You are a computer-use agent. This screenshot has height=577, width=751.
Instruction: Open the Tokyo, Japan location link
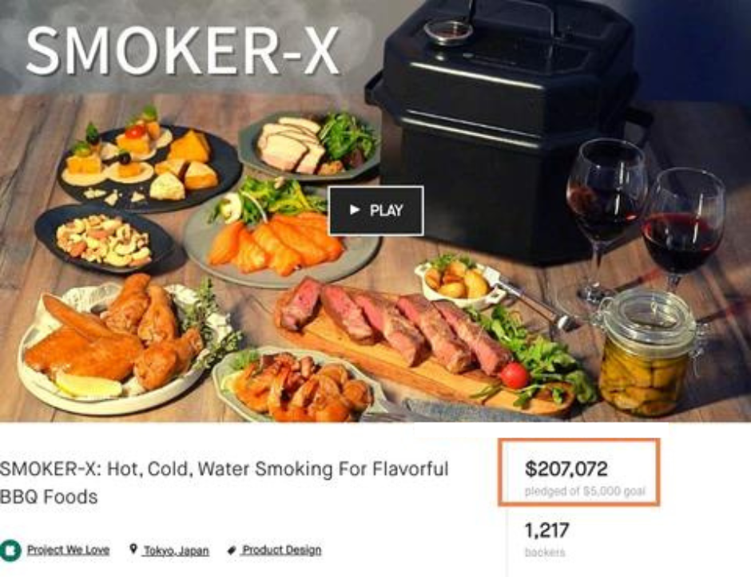pos(177,551)
